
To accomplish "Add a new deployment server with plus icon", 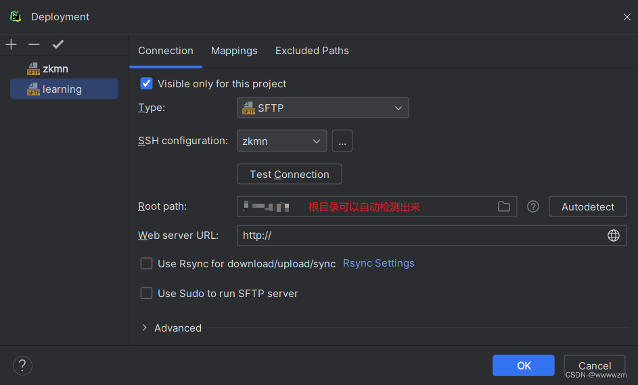I will point(12,45).
